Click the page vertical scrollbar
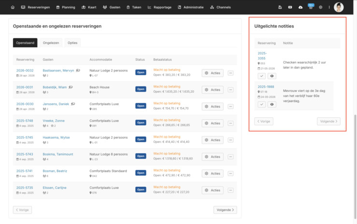The image size is (357, 224). [x=355, y=166]
